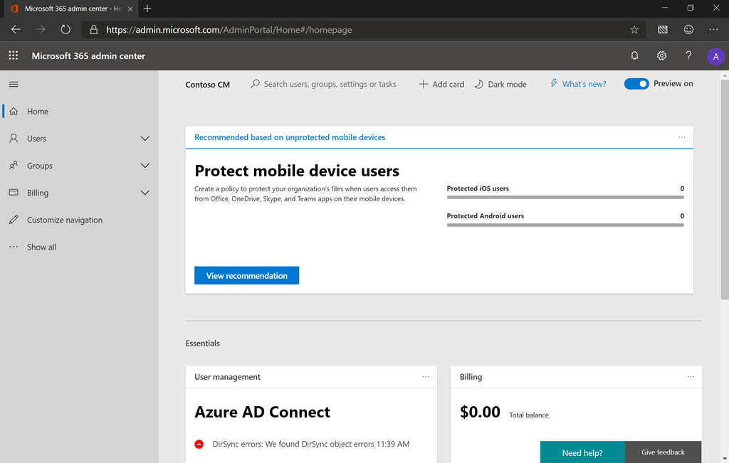Click Show all in navigation
Screen dimensions: 729x463
click(41, 247)
